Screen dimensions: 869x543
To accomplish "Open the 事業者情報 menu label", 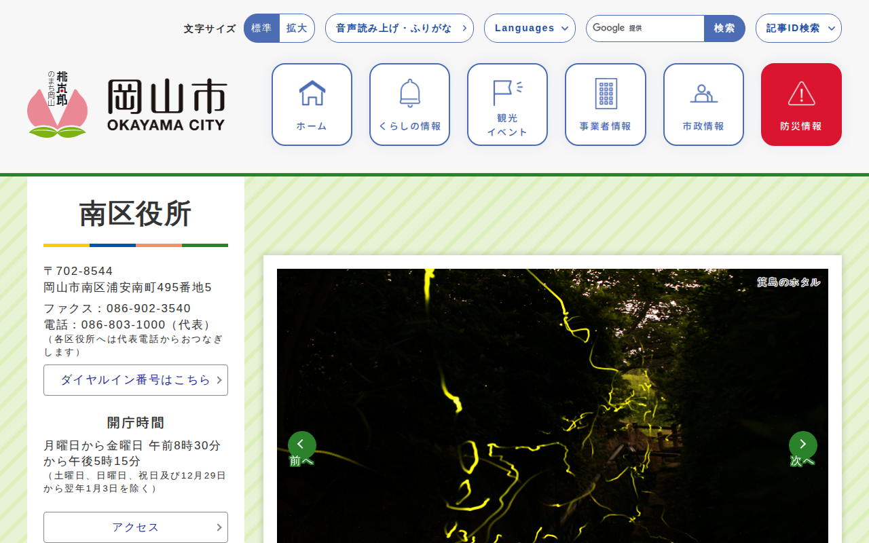I will point(606,126).
